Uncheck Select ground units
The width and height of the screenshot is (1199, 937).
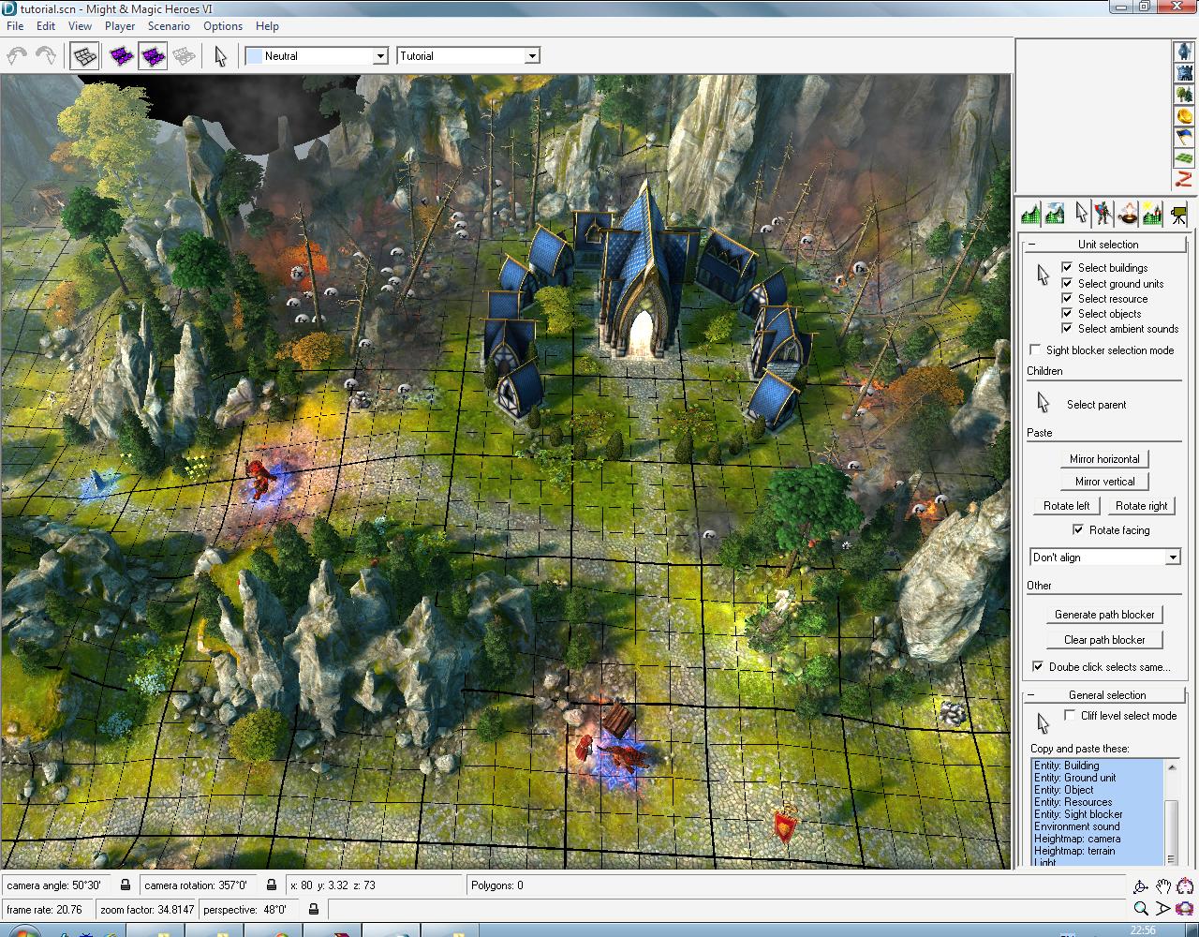coord(1067,283)
